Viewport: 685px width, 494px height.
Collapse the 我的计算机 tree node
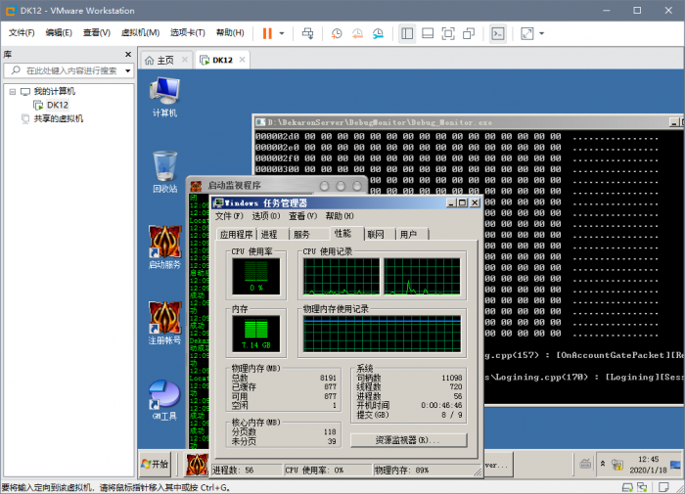[12, 92]
